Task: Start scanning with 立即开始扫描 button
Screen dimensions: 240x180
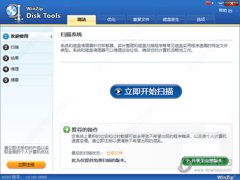Action: (x=146, y=91)
